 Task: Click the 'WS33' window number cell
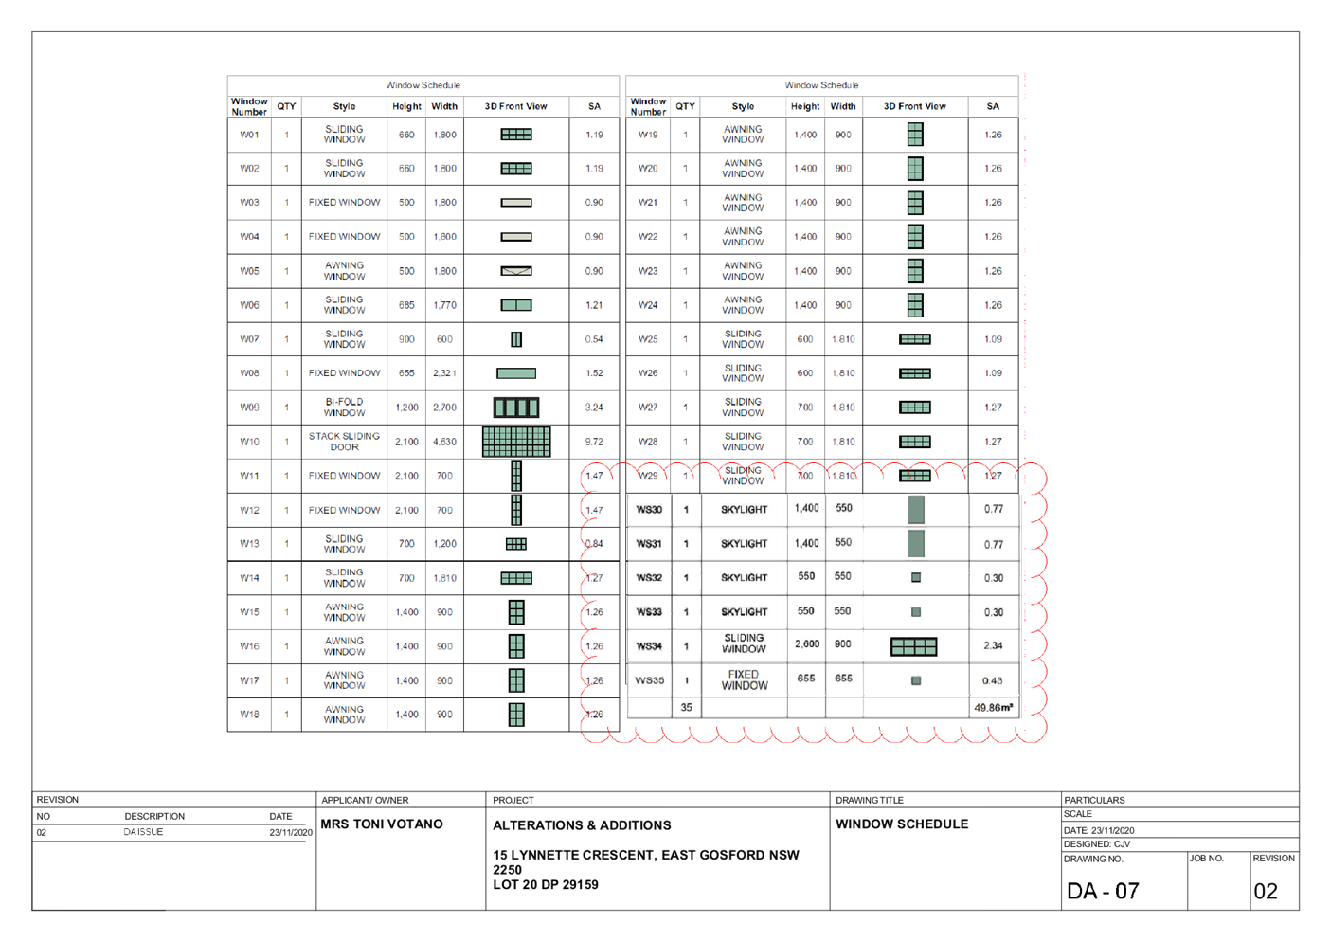pyautogui.click(x=649, y=612)
